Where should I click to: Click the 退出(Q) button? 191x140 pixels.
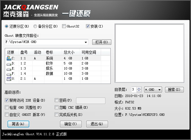97,124
